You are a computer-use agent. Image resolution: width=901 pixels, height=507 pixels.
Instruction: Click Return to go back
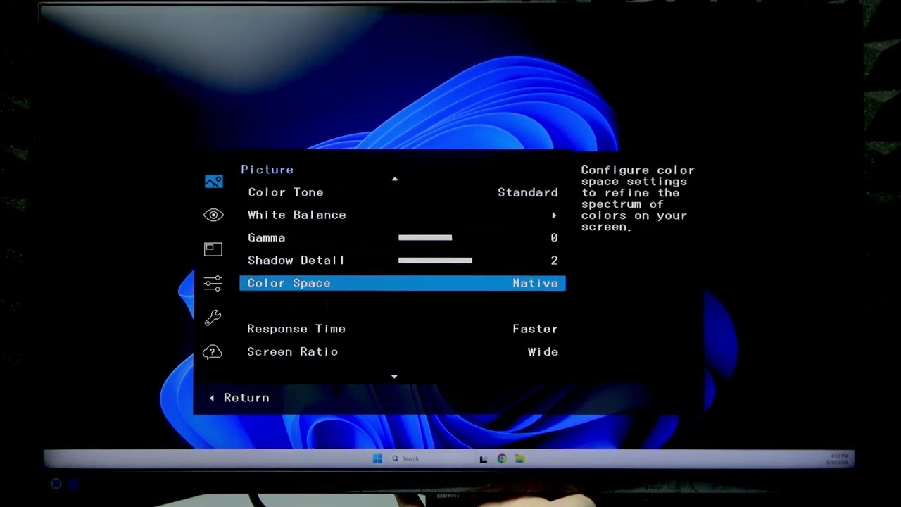pos(239,398)
